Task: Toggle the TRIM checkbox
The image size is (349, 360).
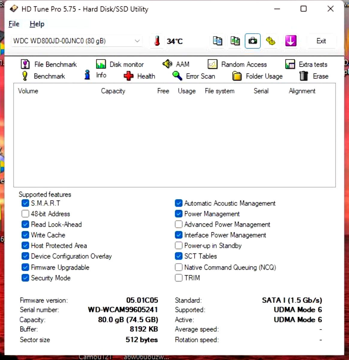Action: [x=179, y=277]
